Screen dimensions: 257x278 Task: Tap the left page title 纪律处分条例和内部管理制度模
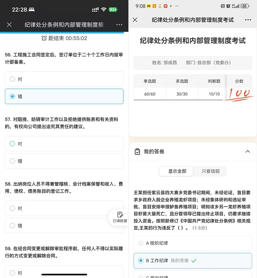tap(64, 25)
